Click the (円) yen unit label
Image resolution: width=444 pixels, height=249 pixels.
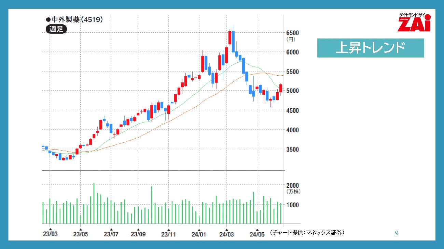click(x=291, y=40)
